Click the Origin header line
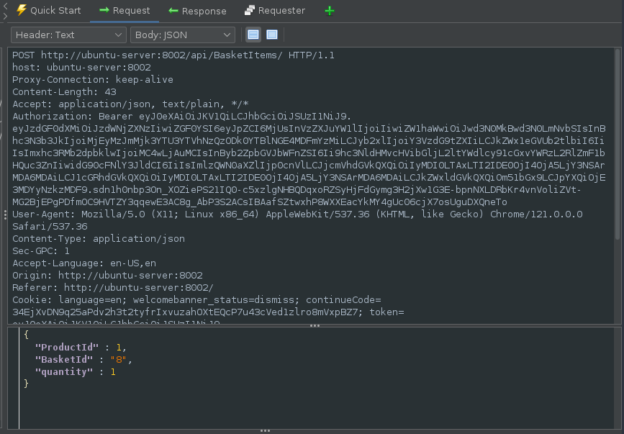The image size is (624, 434). (107, 275)
